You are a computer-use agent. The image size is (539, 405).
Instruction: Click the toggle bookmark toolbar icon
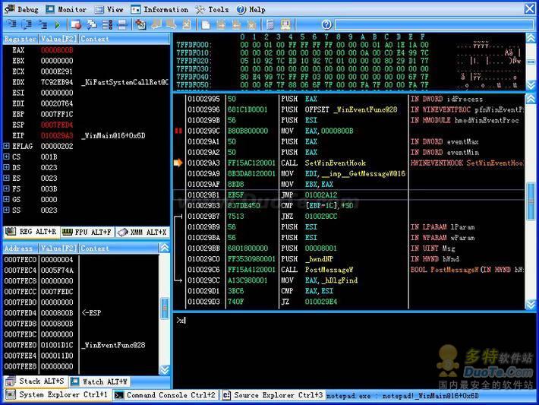140,24
